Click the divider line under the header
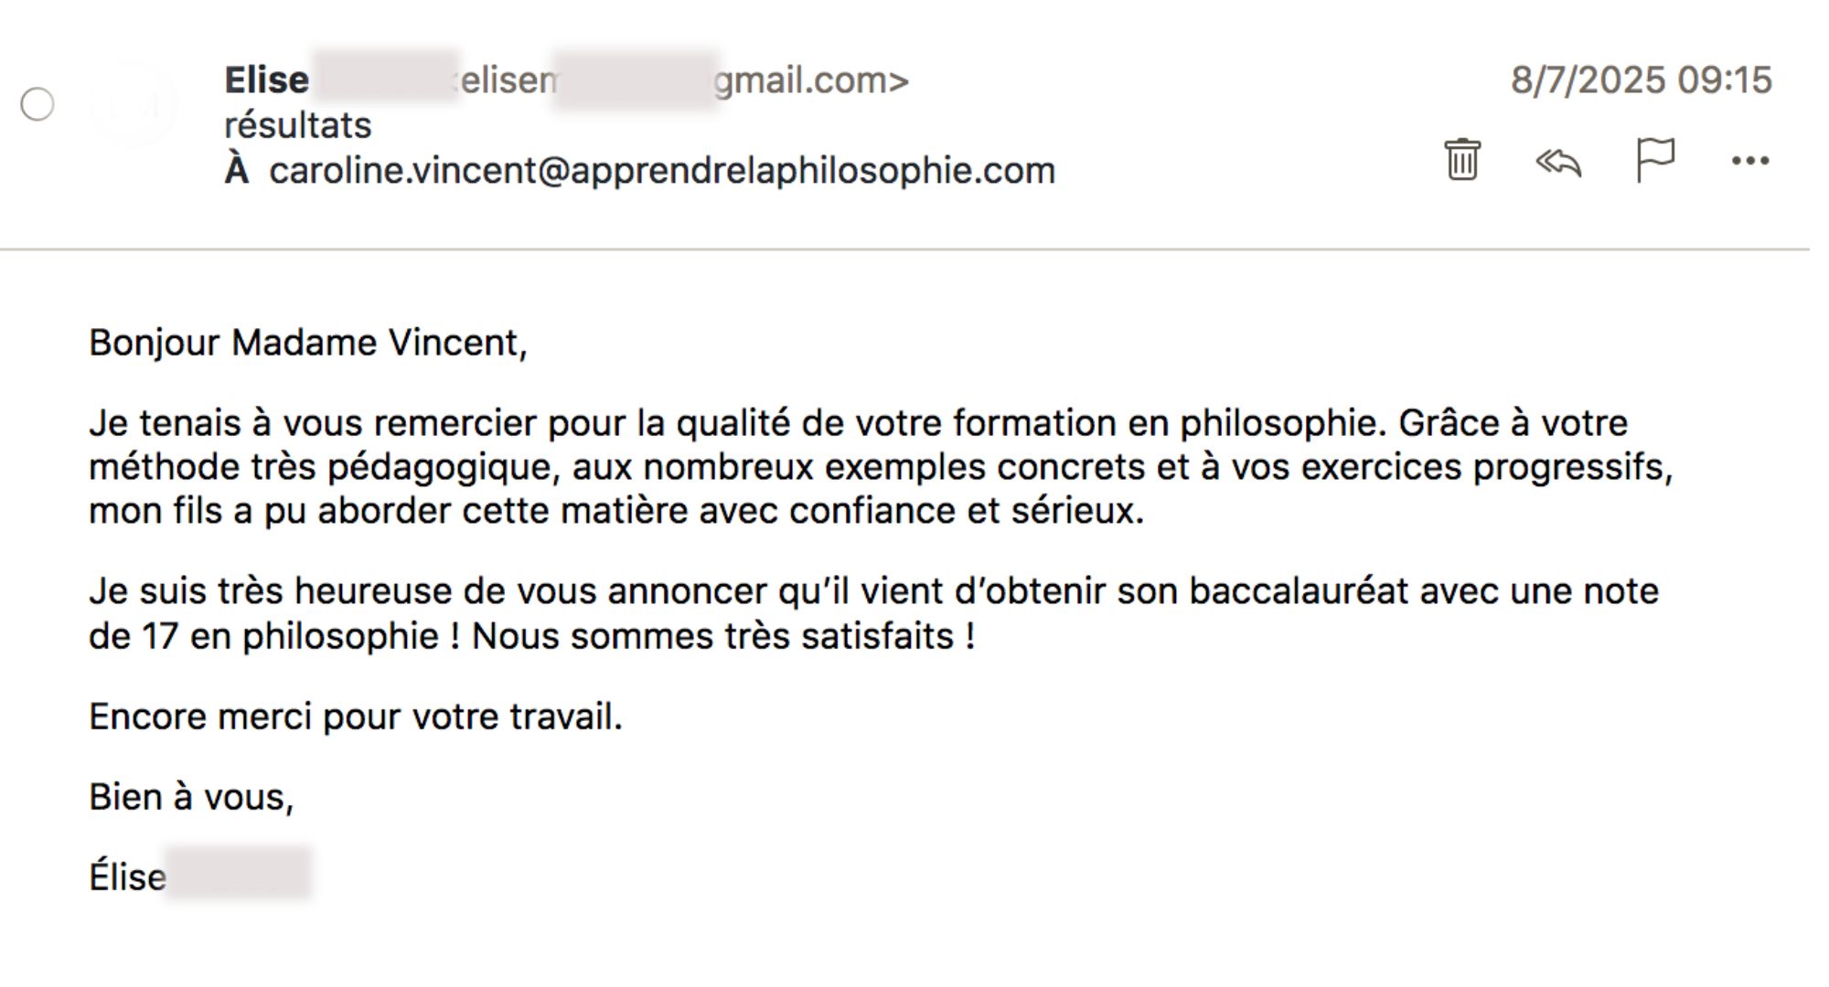This screenshot has height=987, width=1829. pyautogui.click(x=904, y=249)
